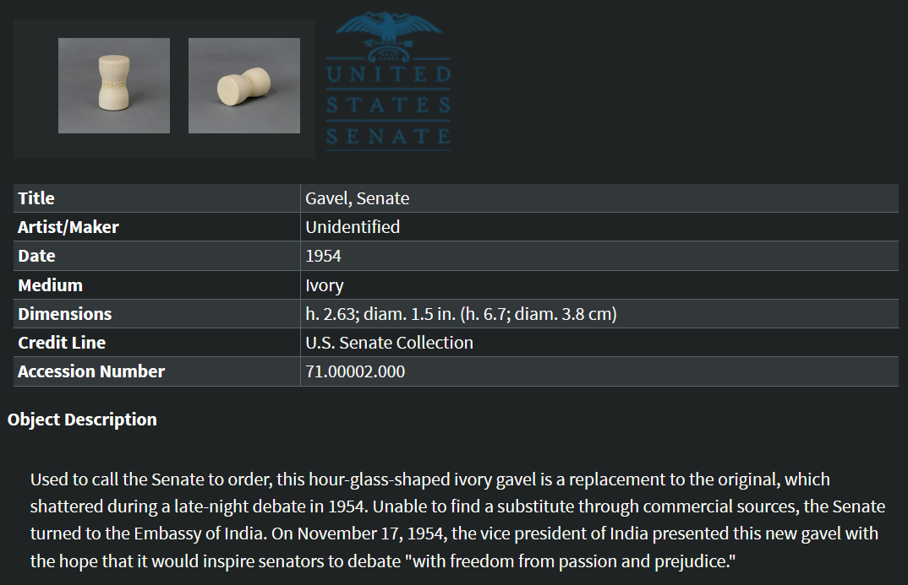Screen dimensions: 908x585
Task: Click the Title row label
Action: pyautogui.click(x=36, y=198)
